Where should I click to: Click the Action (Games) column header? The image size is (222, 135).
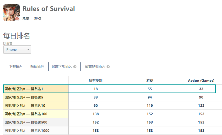coord(201,81)
